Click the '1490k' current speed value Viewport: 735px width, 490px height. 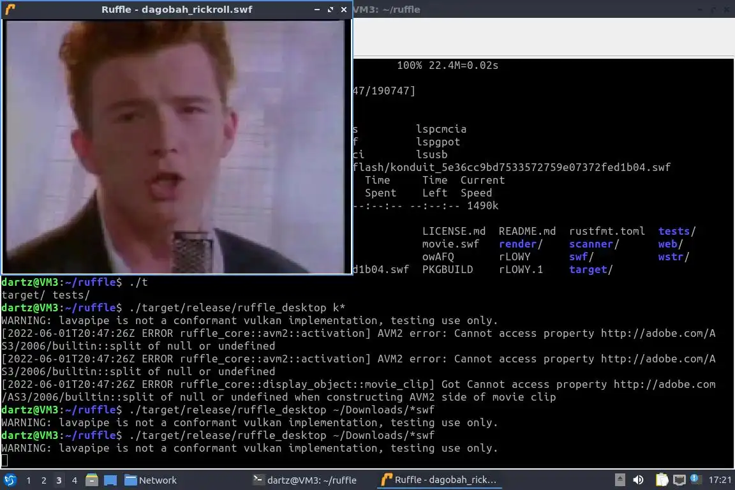point(482,205)
